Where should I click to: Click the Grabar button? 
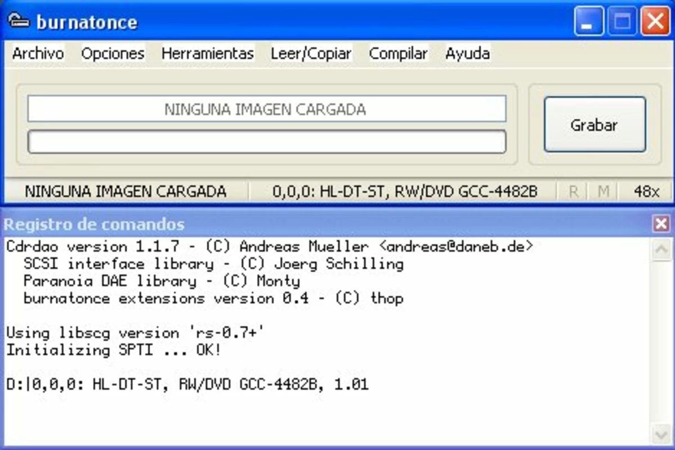tap(594, 125)
